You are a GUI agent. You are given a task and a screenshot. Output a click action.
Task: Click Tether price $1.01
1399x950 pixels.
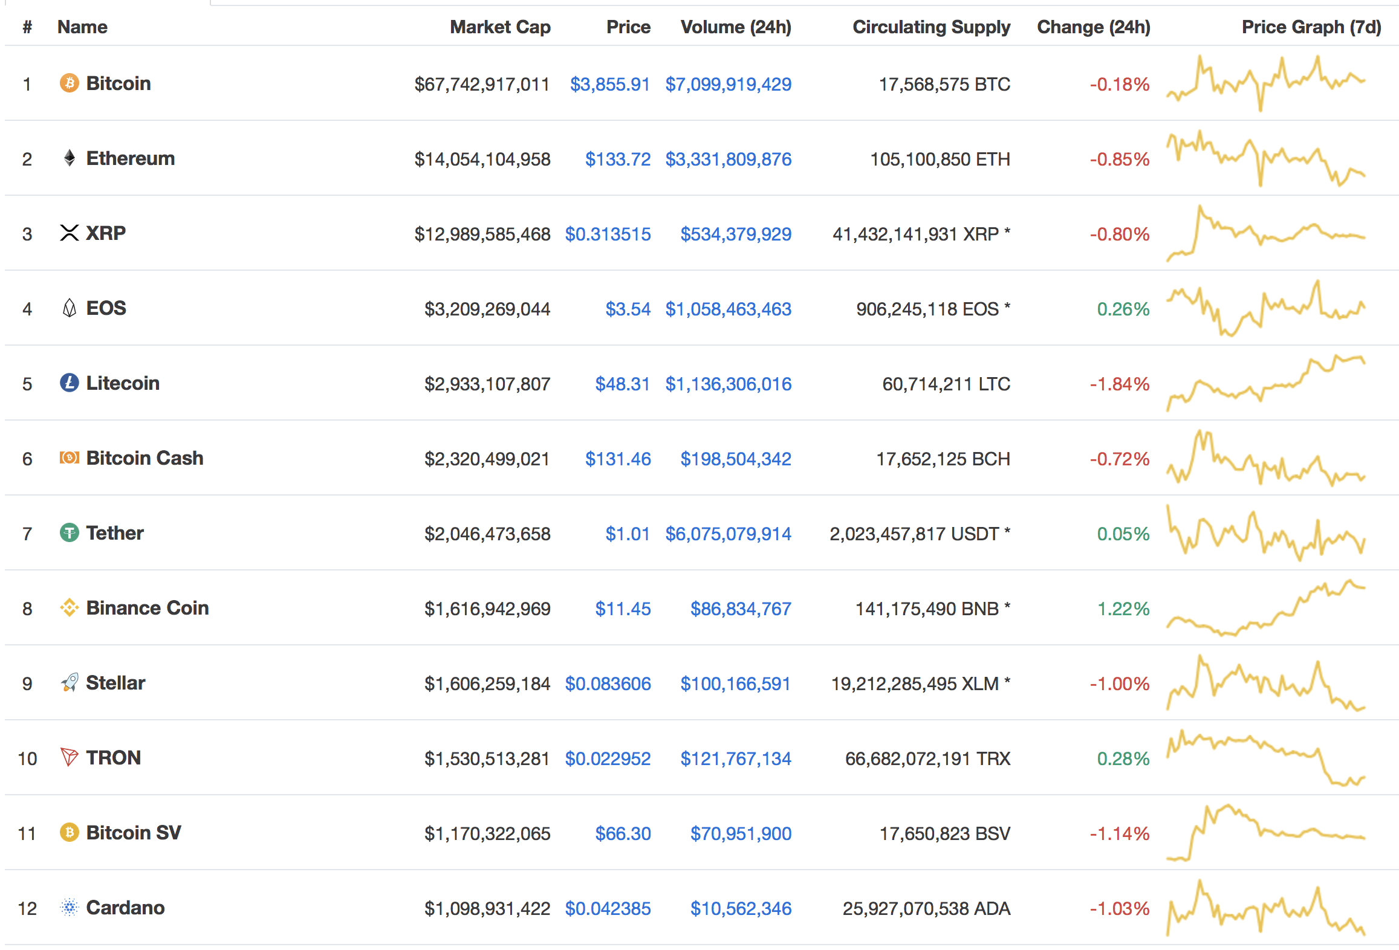pyautogui.click(x=628, y=534)
